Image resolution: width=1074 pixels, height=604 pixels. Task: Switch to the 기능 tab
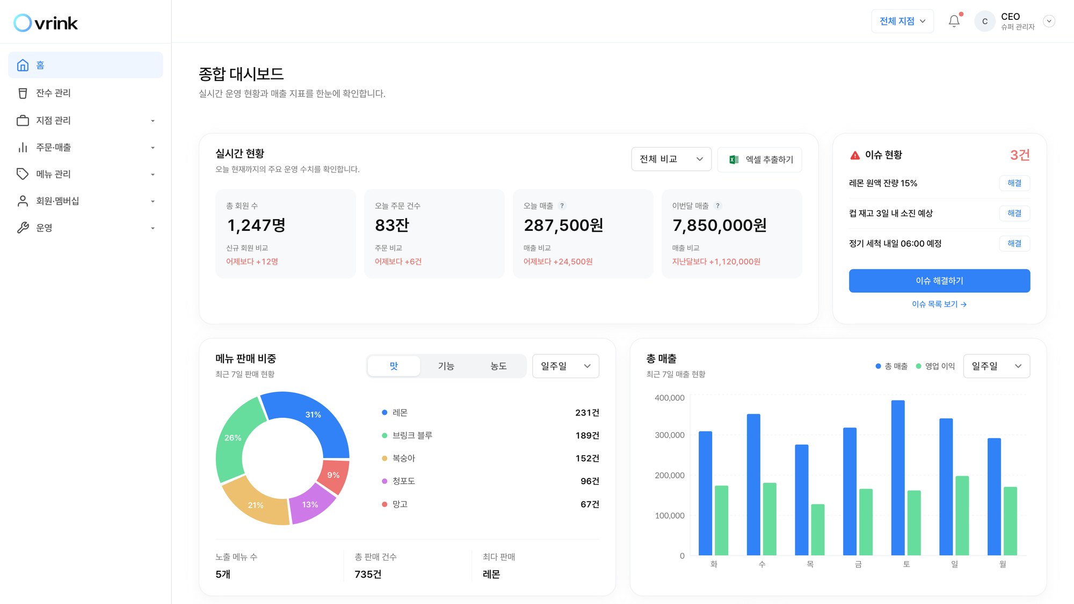click(446, 366)
